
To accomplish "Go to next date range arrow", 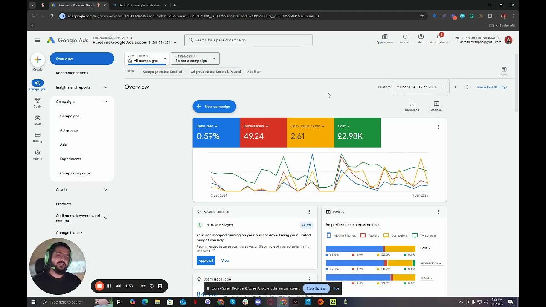I will tap(468, 87).
